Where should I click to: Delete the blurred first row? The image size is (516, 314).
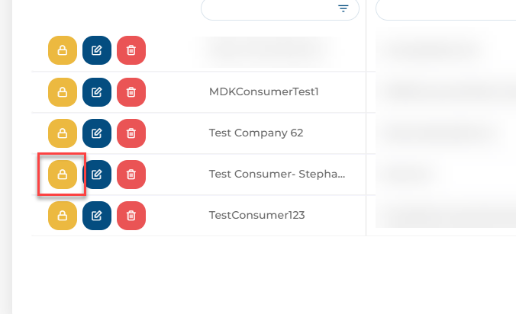[x=131, y=50]
